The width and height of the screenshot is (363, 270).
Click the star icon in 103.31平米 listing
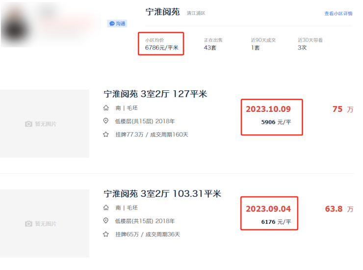(106, 234)
